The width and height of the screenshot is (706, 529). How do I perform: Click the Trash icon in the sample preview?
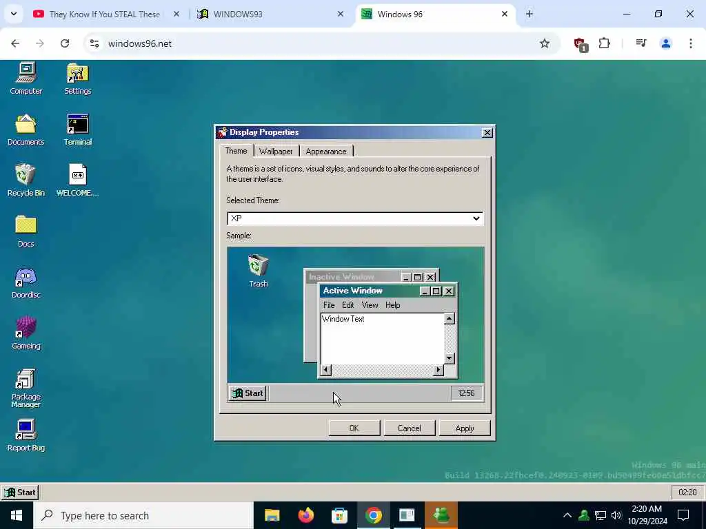click(x=259, y=271)
